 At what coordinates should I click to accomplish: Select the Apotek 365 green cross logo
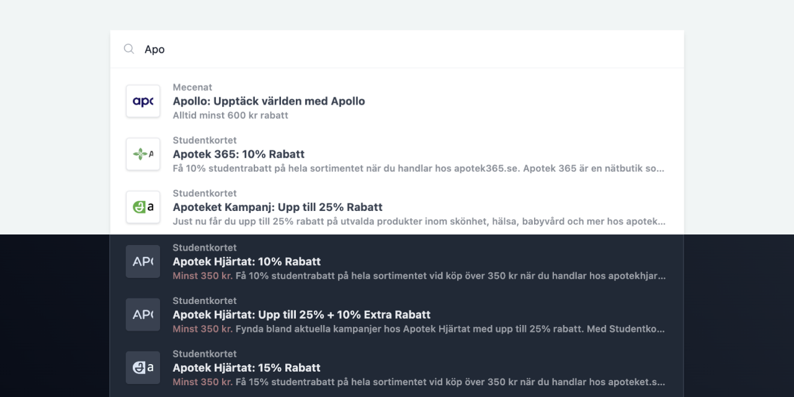coord(143,154)
